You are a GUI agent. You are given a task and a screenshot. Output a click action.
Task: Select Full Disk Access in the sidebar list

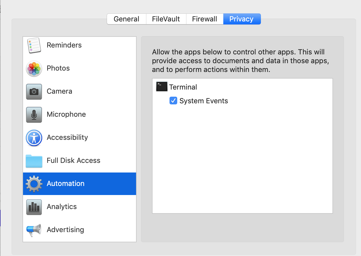(74, 161)
